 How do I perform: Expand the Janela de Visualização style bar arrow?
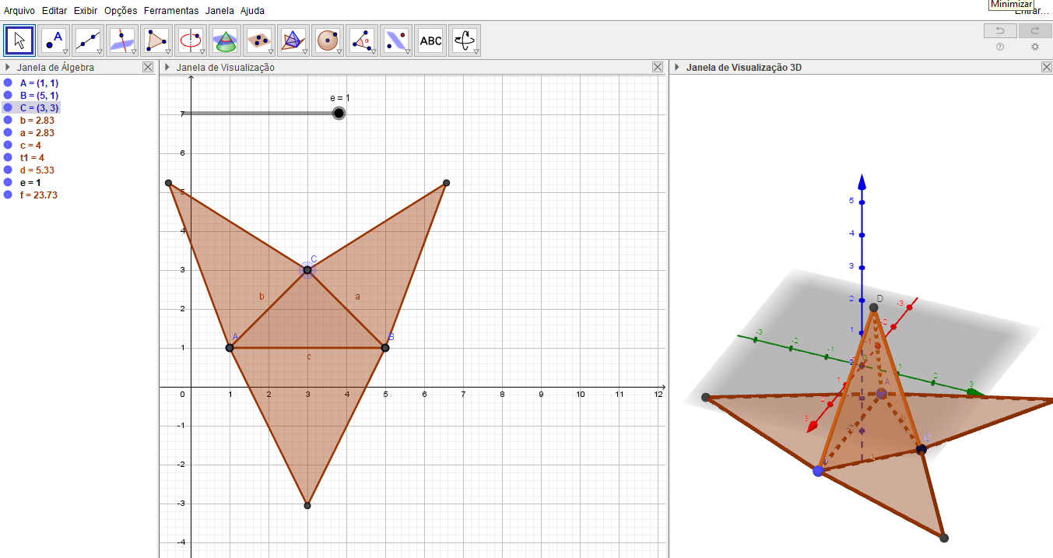[167, 68]
